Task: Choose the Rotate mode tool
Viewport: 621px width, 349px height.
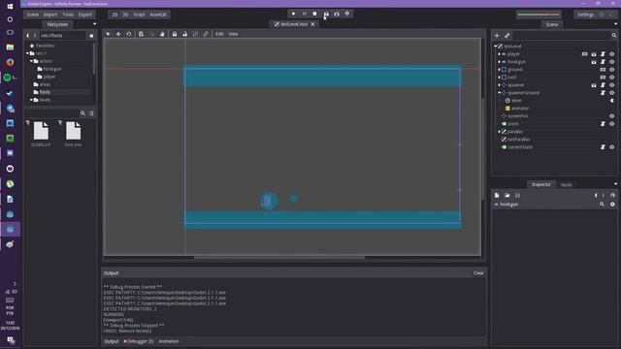Action: click(x=129, y=34)
